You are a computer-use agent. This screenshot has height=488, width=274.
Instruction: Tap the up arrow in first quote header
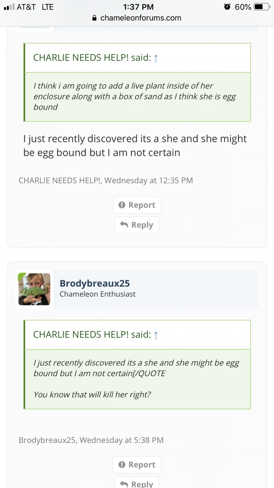coord(156,58)
